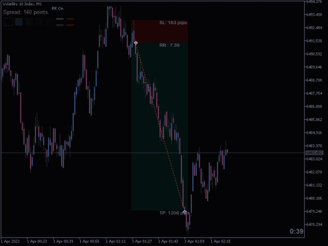The width and height of the screenshot is (328, 246).
Task: Click the 1 Apr 01:59 time label
Action: point(194,241)
